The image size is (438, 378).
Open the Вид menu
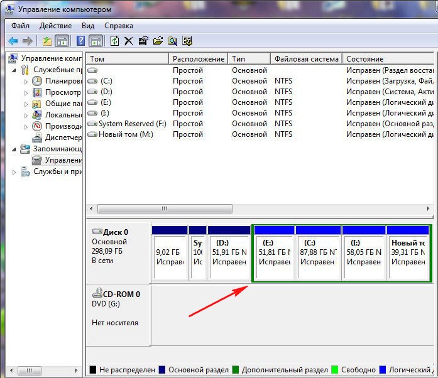pyautogui.click(x=88, y=26)
